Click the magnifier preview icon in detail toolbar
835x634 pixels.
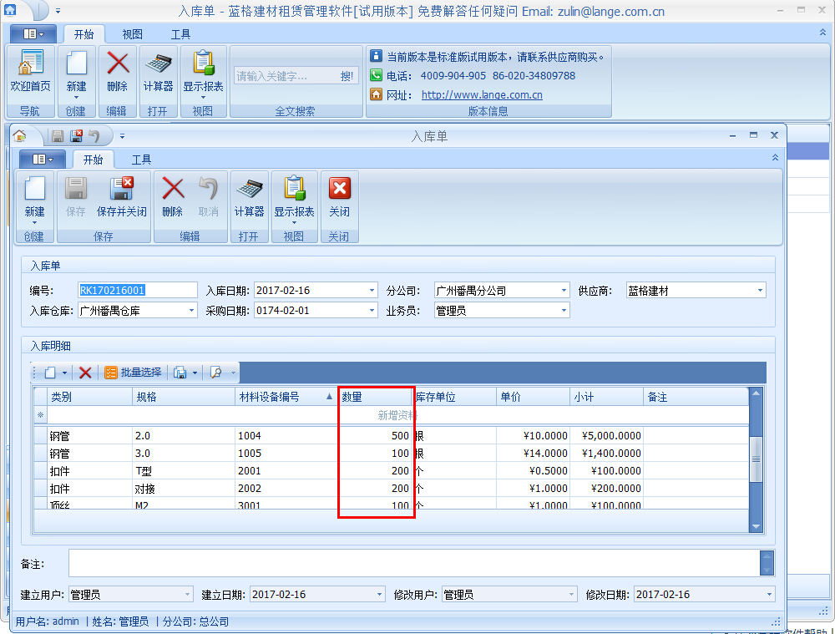coord(215,373)
